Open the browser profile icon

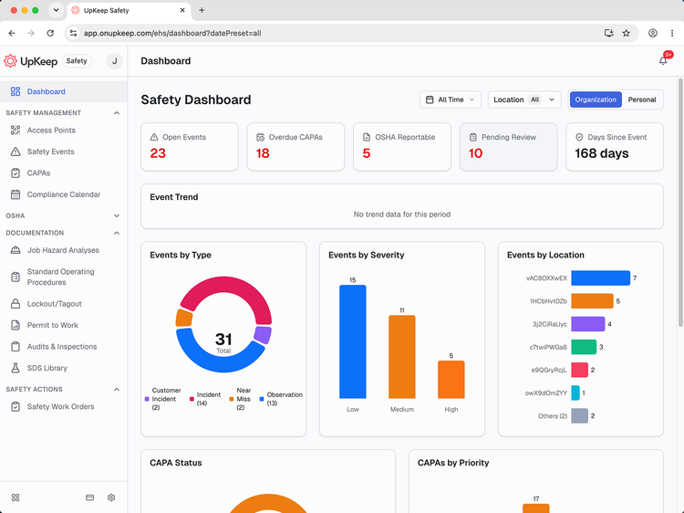[653, 33]
